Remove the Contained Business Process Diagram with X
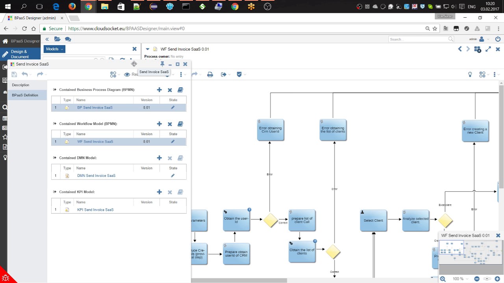This screenshot has height=283, width=504. coord(170,90)
